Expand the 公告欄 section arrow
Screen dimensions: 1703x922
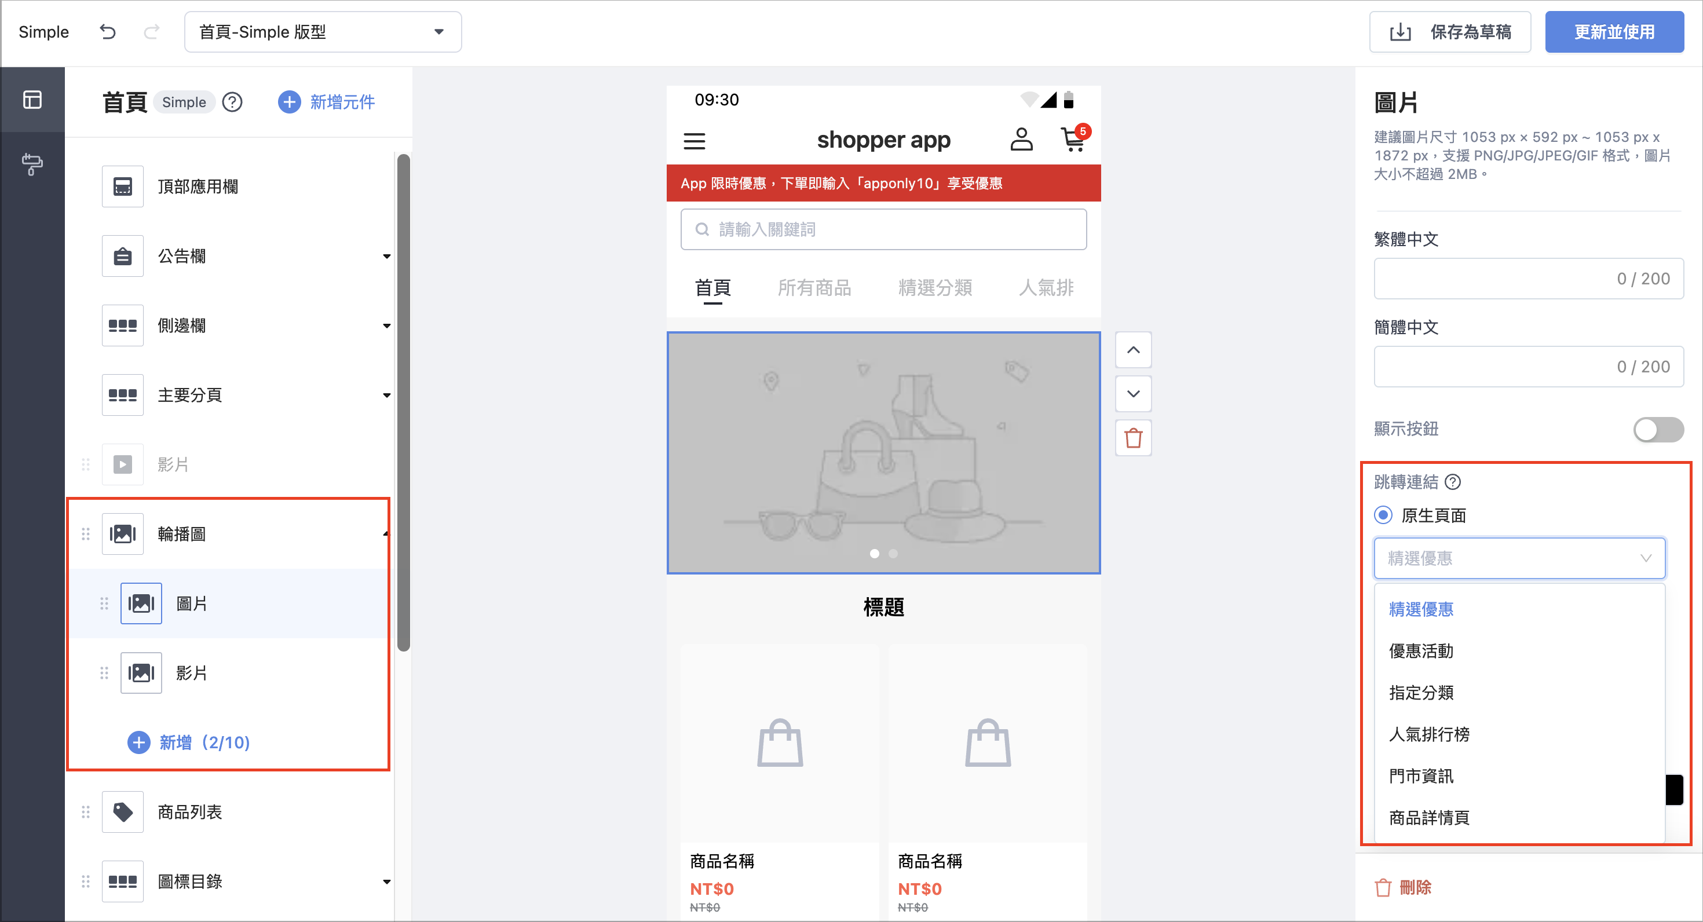(387, 257)
